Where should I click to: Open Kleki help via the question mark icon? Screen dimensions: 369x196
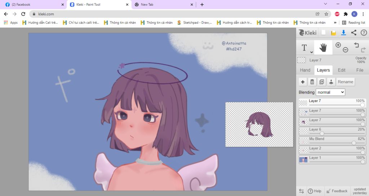click(x=364, y=33)
